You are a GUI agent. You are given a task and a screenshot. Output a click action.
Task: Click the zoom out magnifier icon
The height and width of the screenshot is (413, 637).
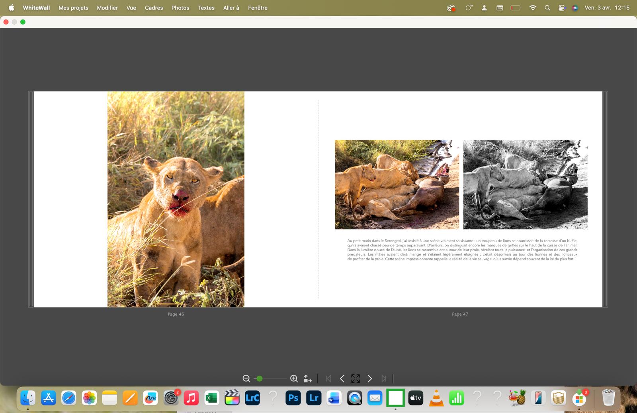(x=246, y=379)
